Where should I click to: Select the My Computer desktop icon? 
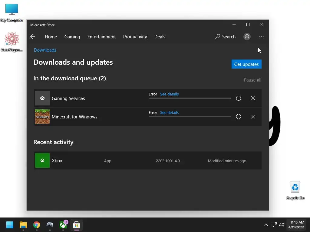(x=12, y=13)
